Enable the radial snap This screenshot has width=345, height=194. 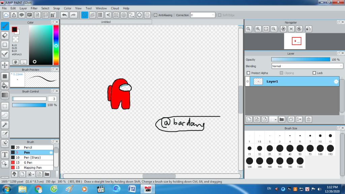(116, 15)
